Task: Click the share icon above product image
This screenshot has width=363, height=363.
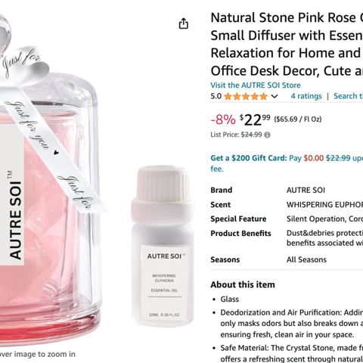Action: point(184,23)
